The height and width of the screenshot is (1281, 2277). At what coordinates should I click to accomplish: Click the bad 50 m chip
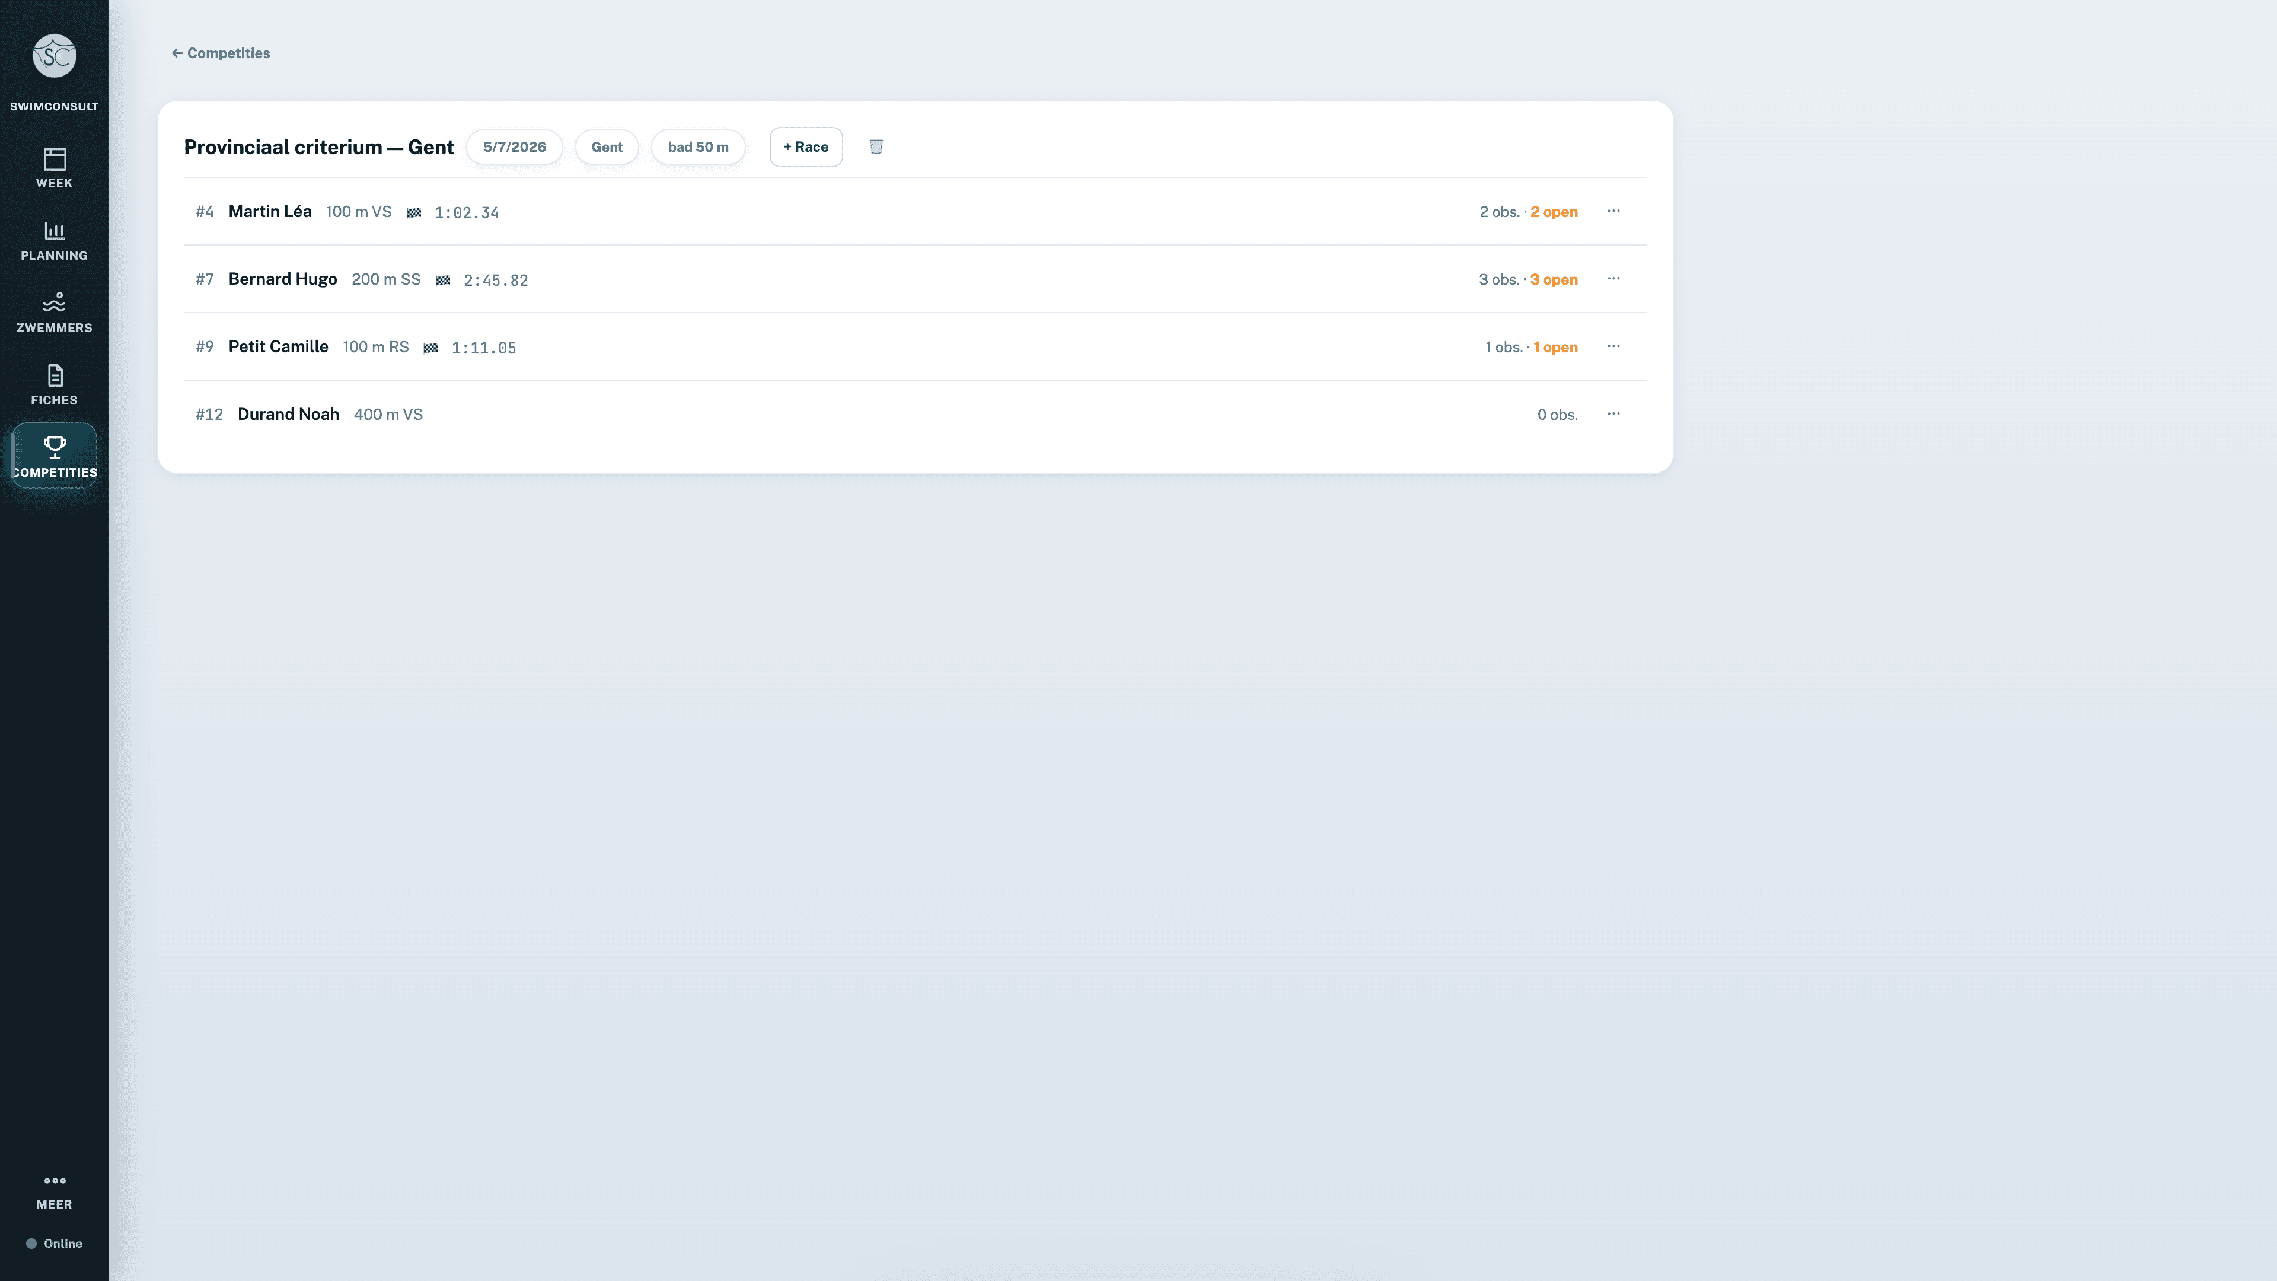pyautogui.click(x=699, y=146)
